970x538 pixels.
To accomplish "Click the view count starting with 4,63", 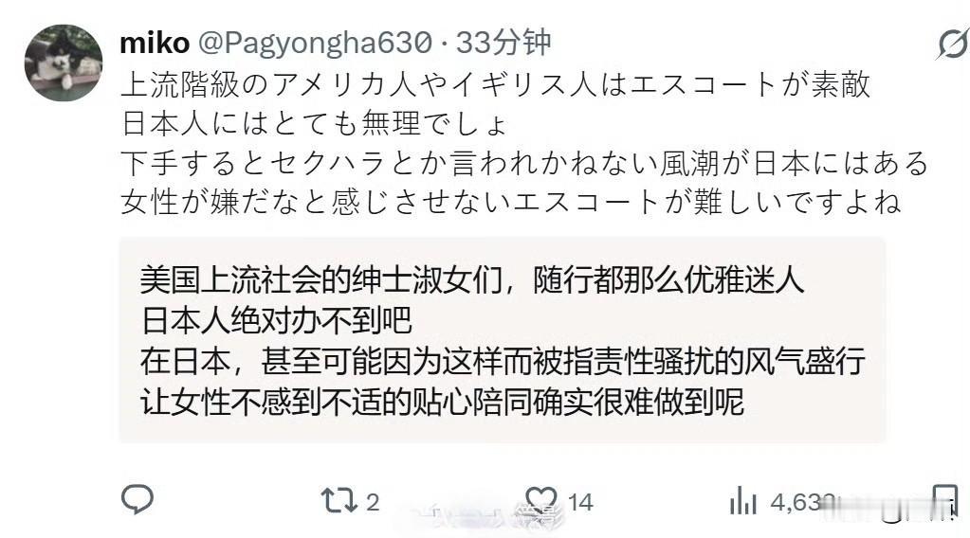I will (804, 502).
